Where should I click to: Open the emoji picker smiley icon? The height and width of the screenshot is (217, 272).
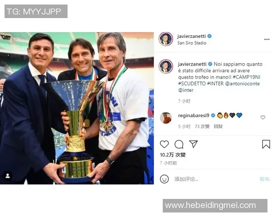164,179
